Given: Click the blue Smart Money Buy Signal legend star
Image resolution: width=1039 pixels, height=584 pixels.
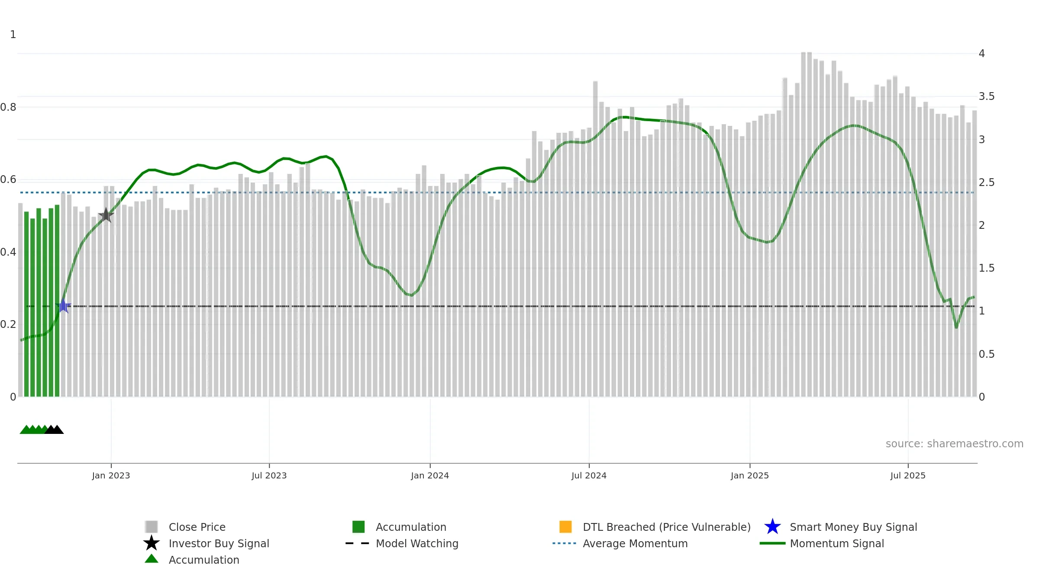Looking at the screenshot, I should coord(772,527).
